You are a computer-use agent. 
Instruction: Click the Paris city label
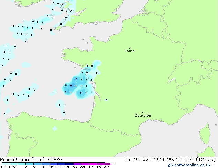tap(130, 51)
